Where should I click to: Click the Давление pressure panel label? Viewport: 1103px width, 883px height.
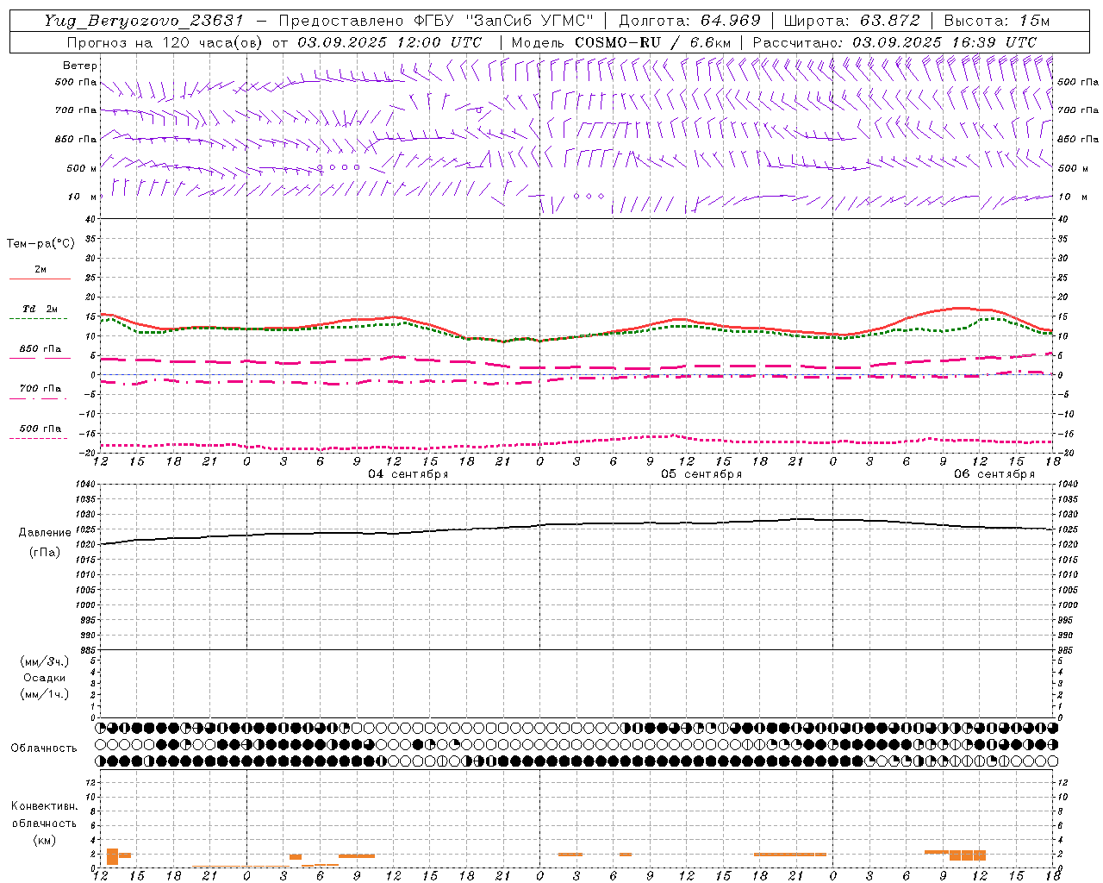(x=45, y=533)
